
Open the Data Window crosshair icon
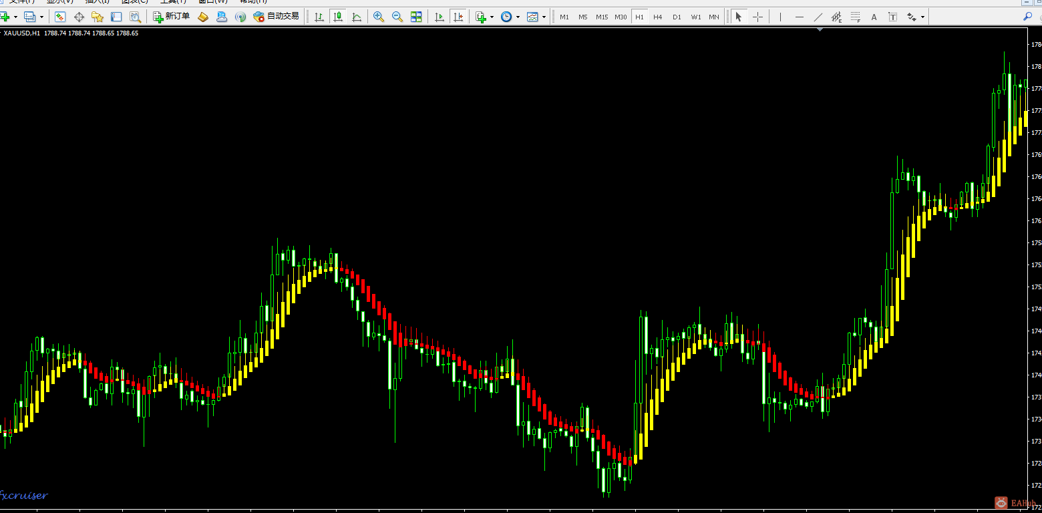click(x=79, y=17)
